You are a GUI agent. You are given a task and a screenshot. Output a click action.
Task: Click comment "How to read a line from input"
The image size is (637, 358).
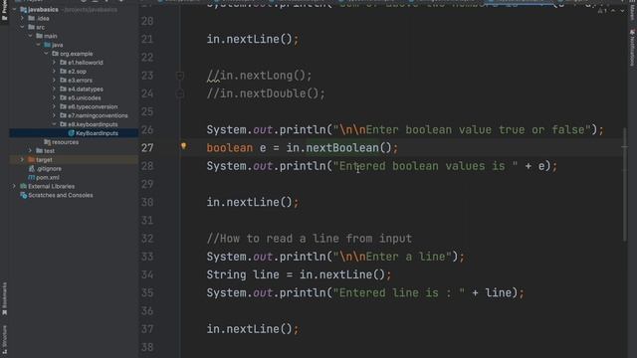[x=310, y=239]
